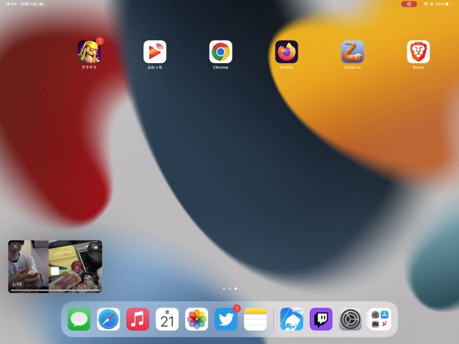Open Messages from the dock

click(79, 319)
